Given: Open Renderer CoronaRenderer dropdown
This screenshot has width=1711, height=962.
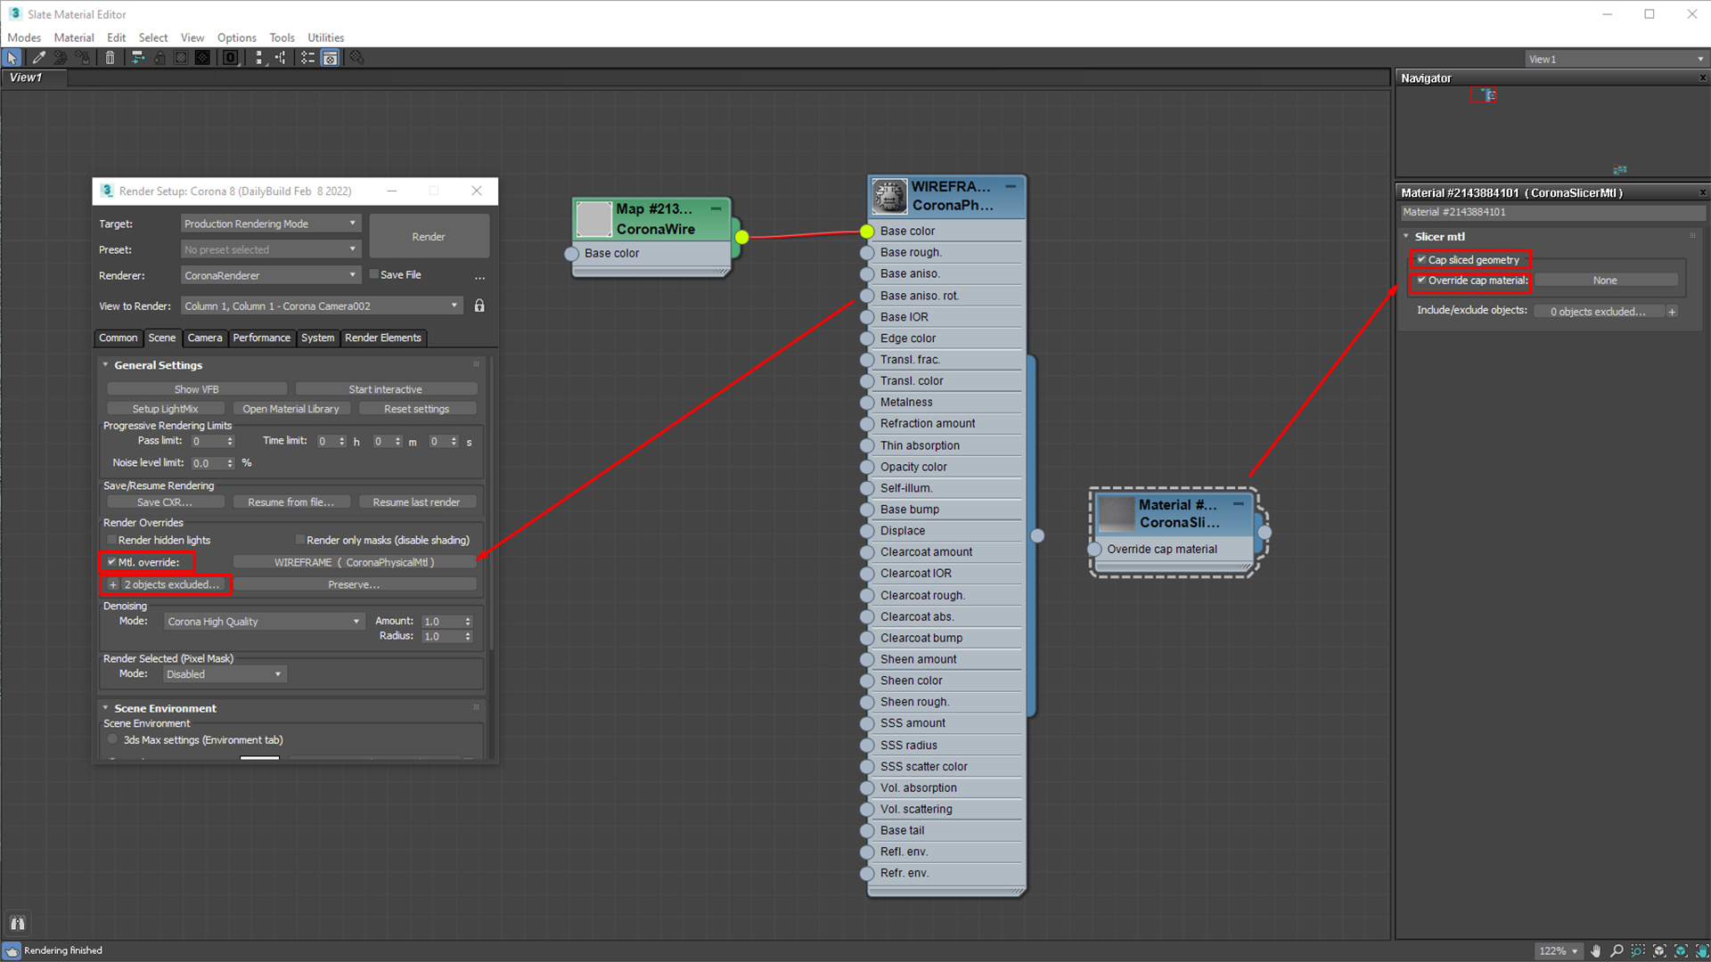Looking at the screenshot, I should (271, 275).
